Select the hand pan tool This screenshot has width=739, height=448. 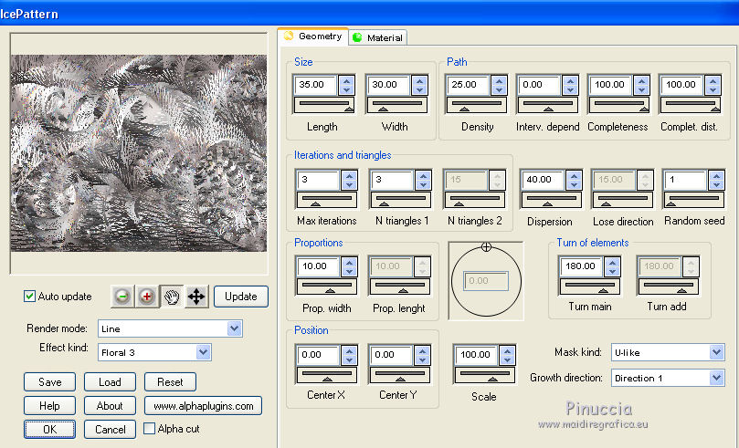pyautogui.click(x=171, y=297)
